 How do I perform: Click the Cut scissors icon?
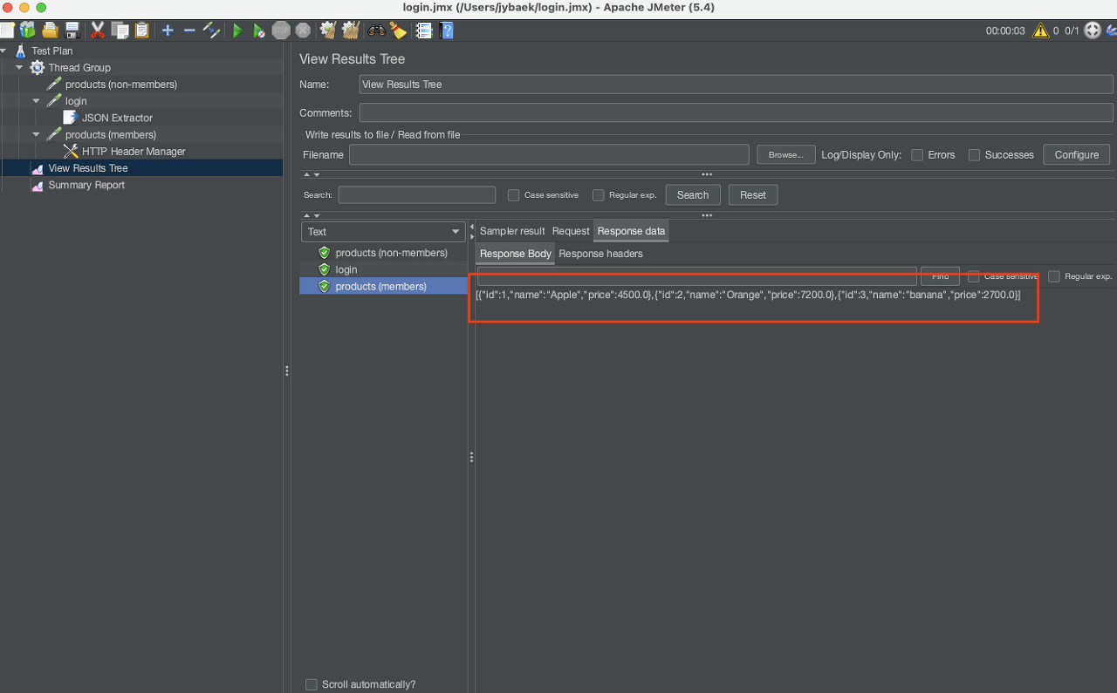coord(98,31)
